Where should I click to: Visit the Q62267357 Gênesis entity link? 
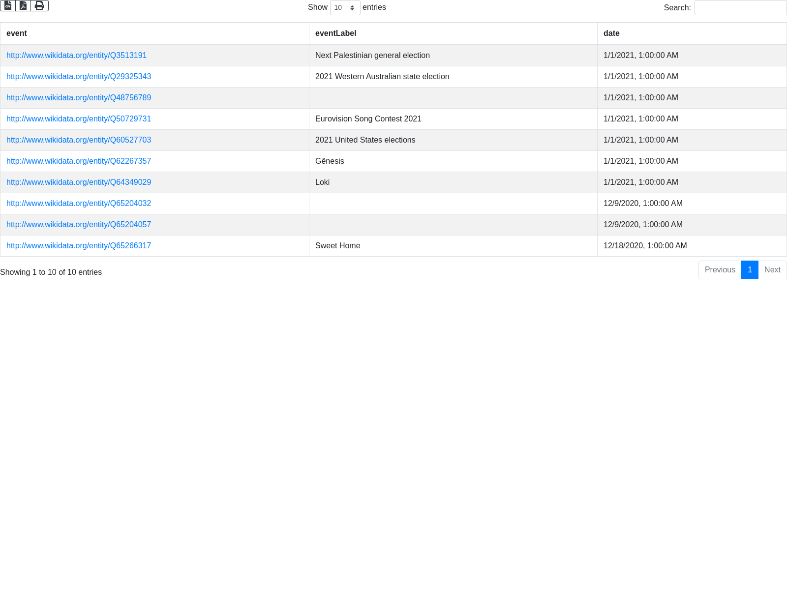click(79, 161)
